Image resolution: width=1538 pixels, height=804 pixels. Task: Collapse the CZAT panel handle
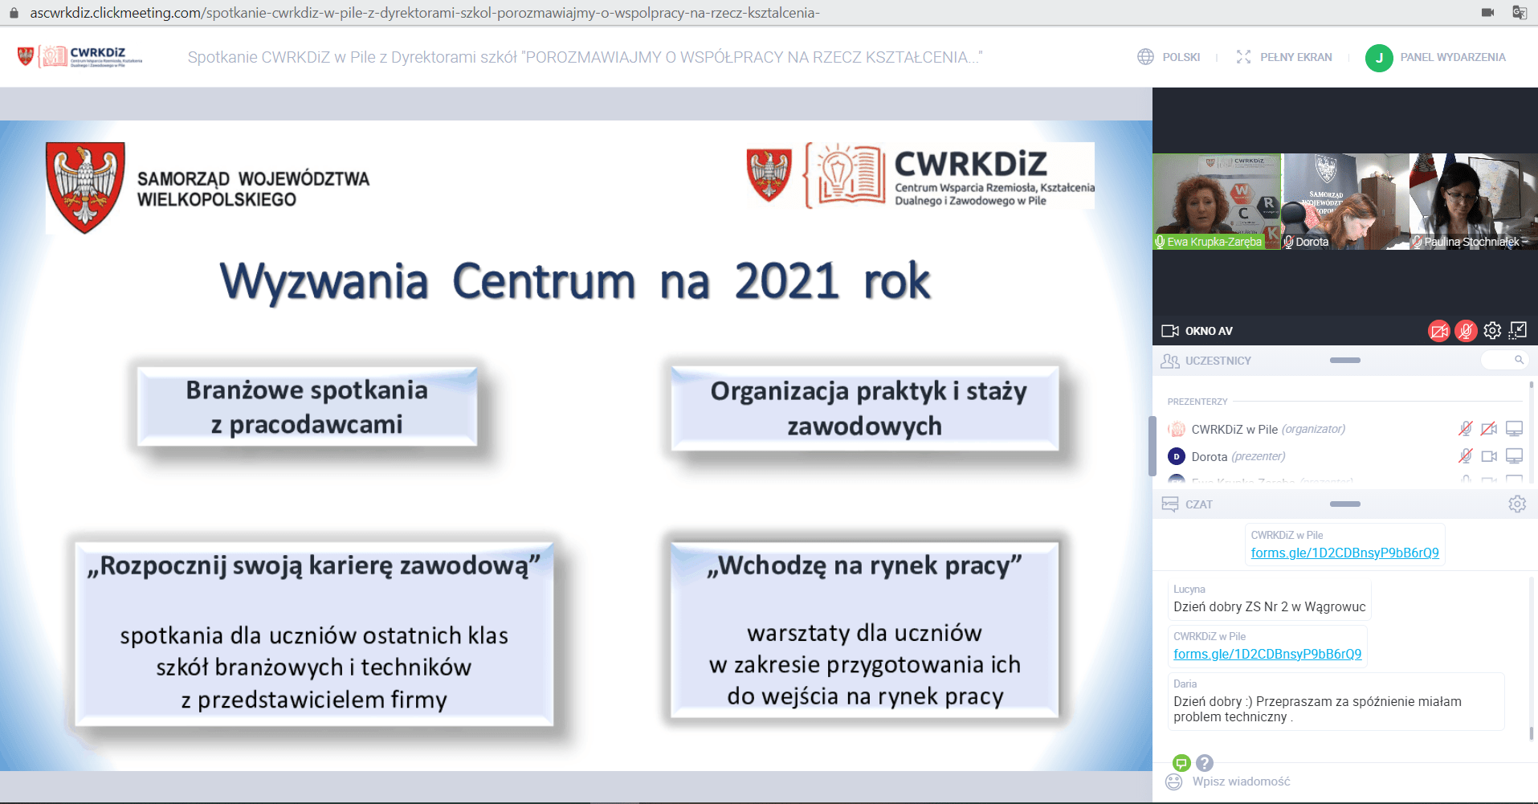tap(1344, 504)
